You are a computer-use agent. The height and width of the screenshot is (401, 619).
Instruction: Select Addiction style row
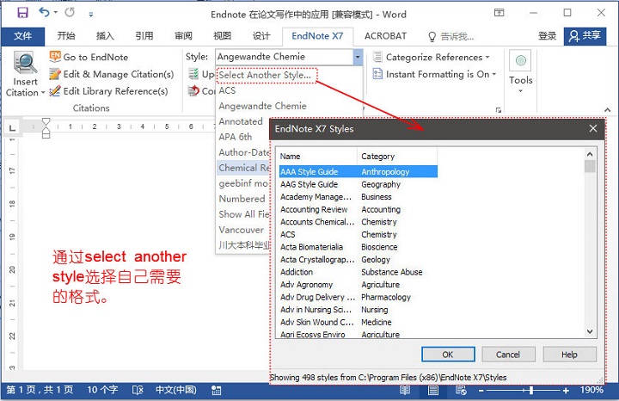(358, 272)
